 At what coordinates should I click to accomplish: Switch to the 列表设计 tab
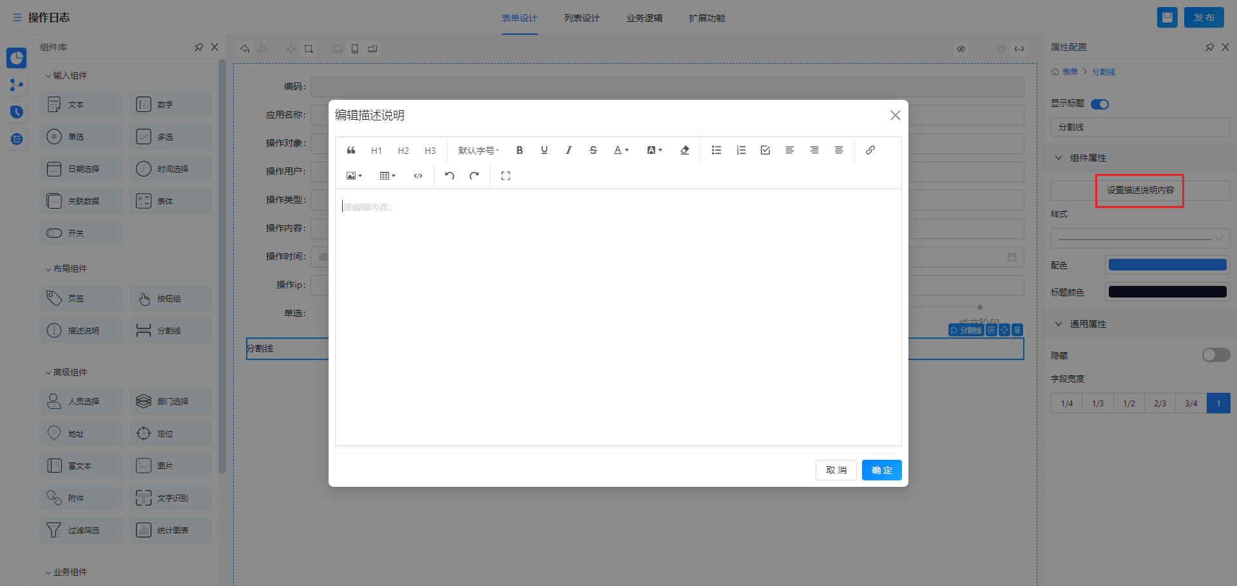pos(582,18)
